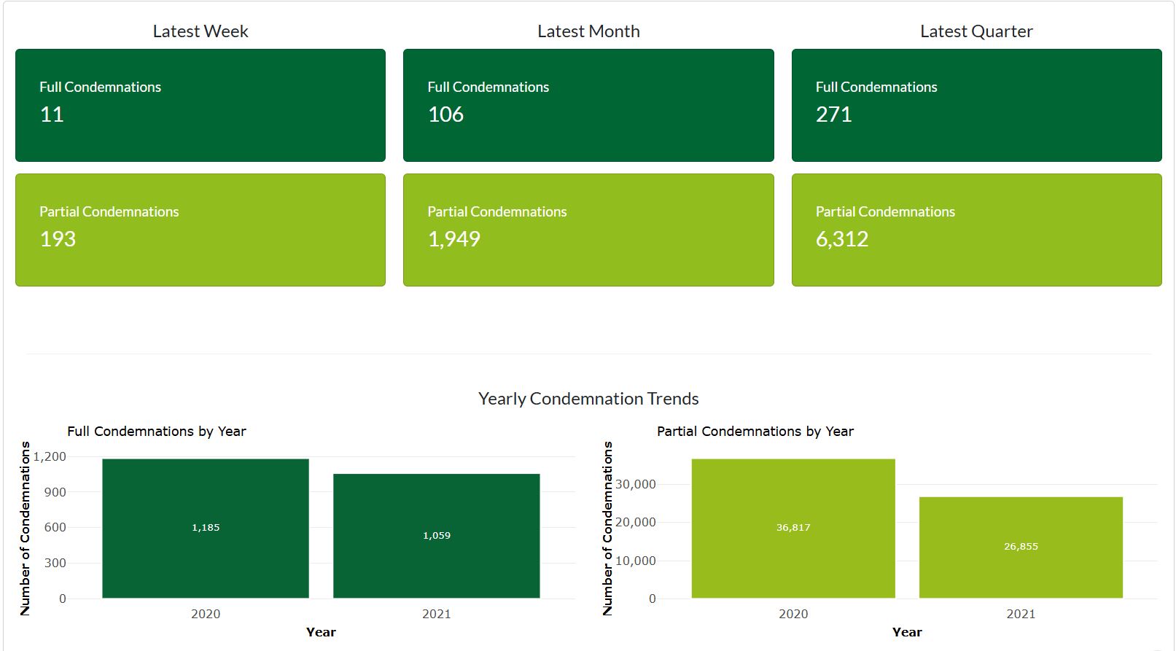The width and height of the screenshot is (1176, 651).
Task: Select the Latest Quarter Full Condemnations card
Action: tap(976, 105)
